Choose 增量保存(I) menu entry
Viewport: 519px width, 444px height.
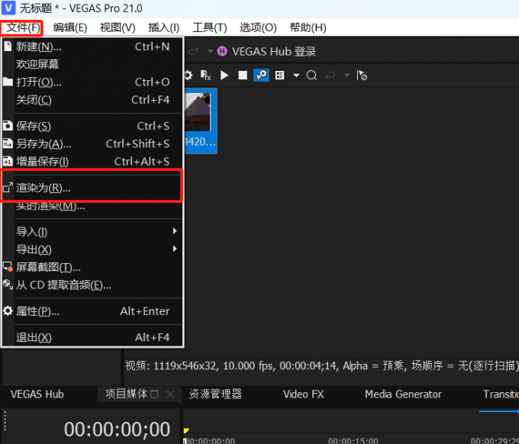coord(92,162)
